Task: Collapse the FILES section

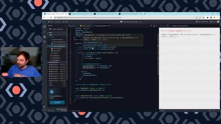Action: 57,35
